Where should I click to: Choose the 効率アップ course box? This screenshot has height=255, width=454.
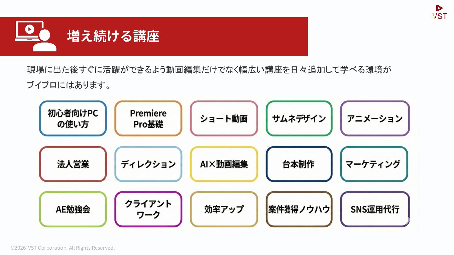tap(224, 209)
